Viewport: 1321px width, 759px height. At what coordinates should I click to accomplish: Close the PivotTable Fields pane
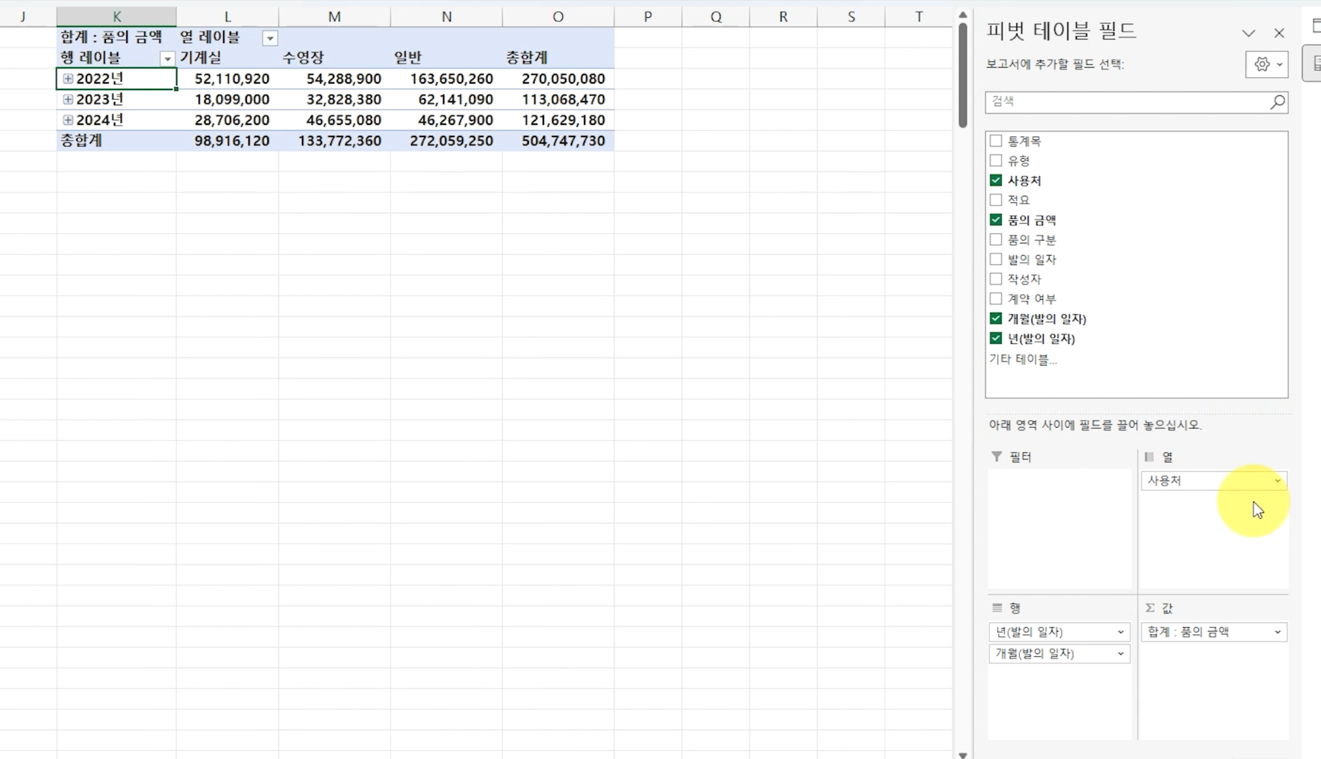(x=1279, y=33)
